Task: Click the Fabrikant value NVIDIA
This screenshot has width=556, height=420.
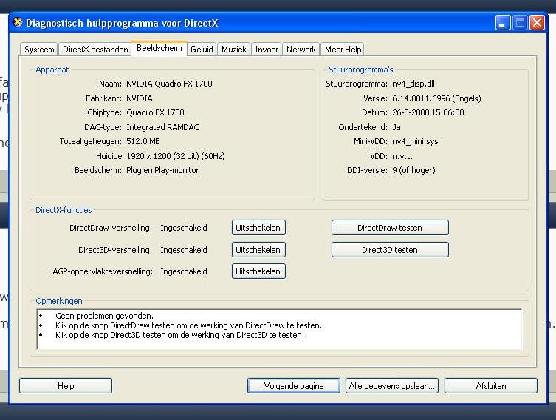Action: click(x=140, y=98)
